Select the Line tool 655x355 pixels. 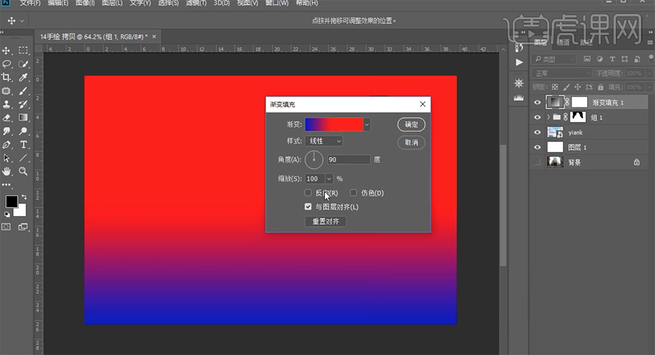click(x=23, y=158)
